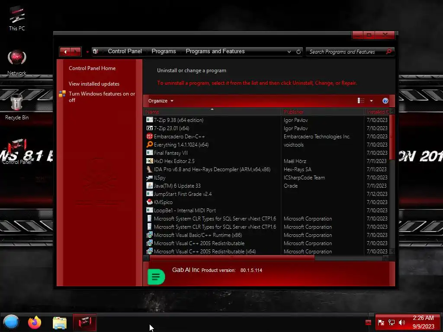The image size is (443, 332).
Task: Open the Recycle Bin desktop icon
Action: point(17,107)
